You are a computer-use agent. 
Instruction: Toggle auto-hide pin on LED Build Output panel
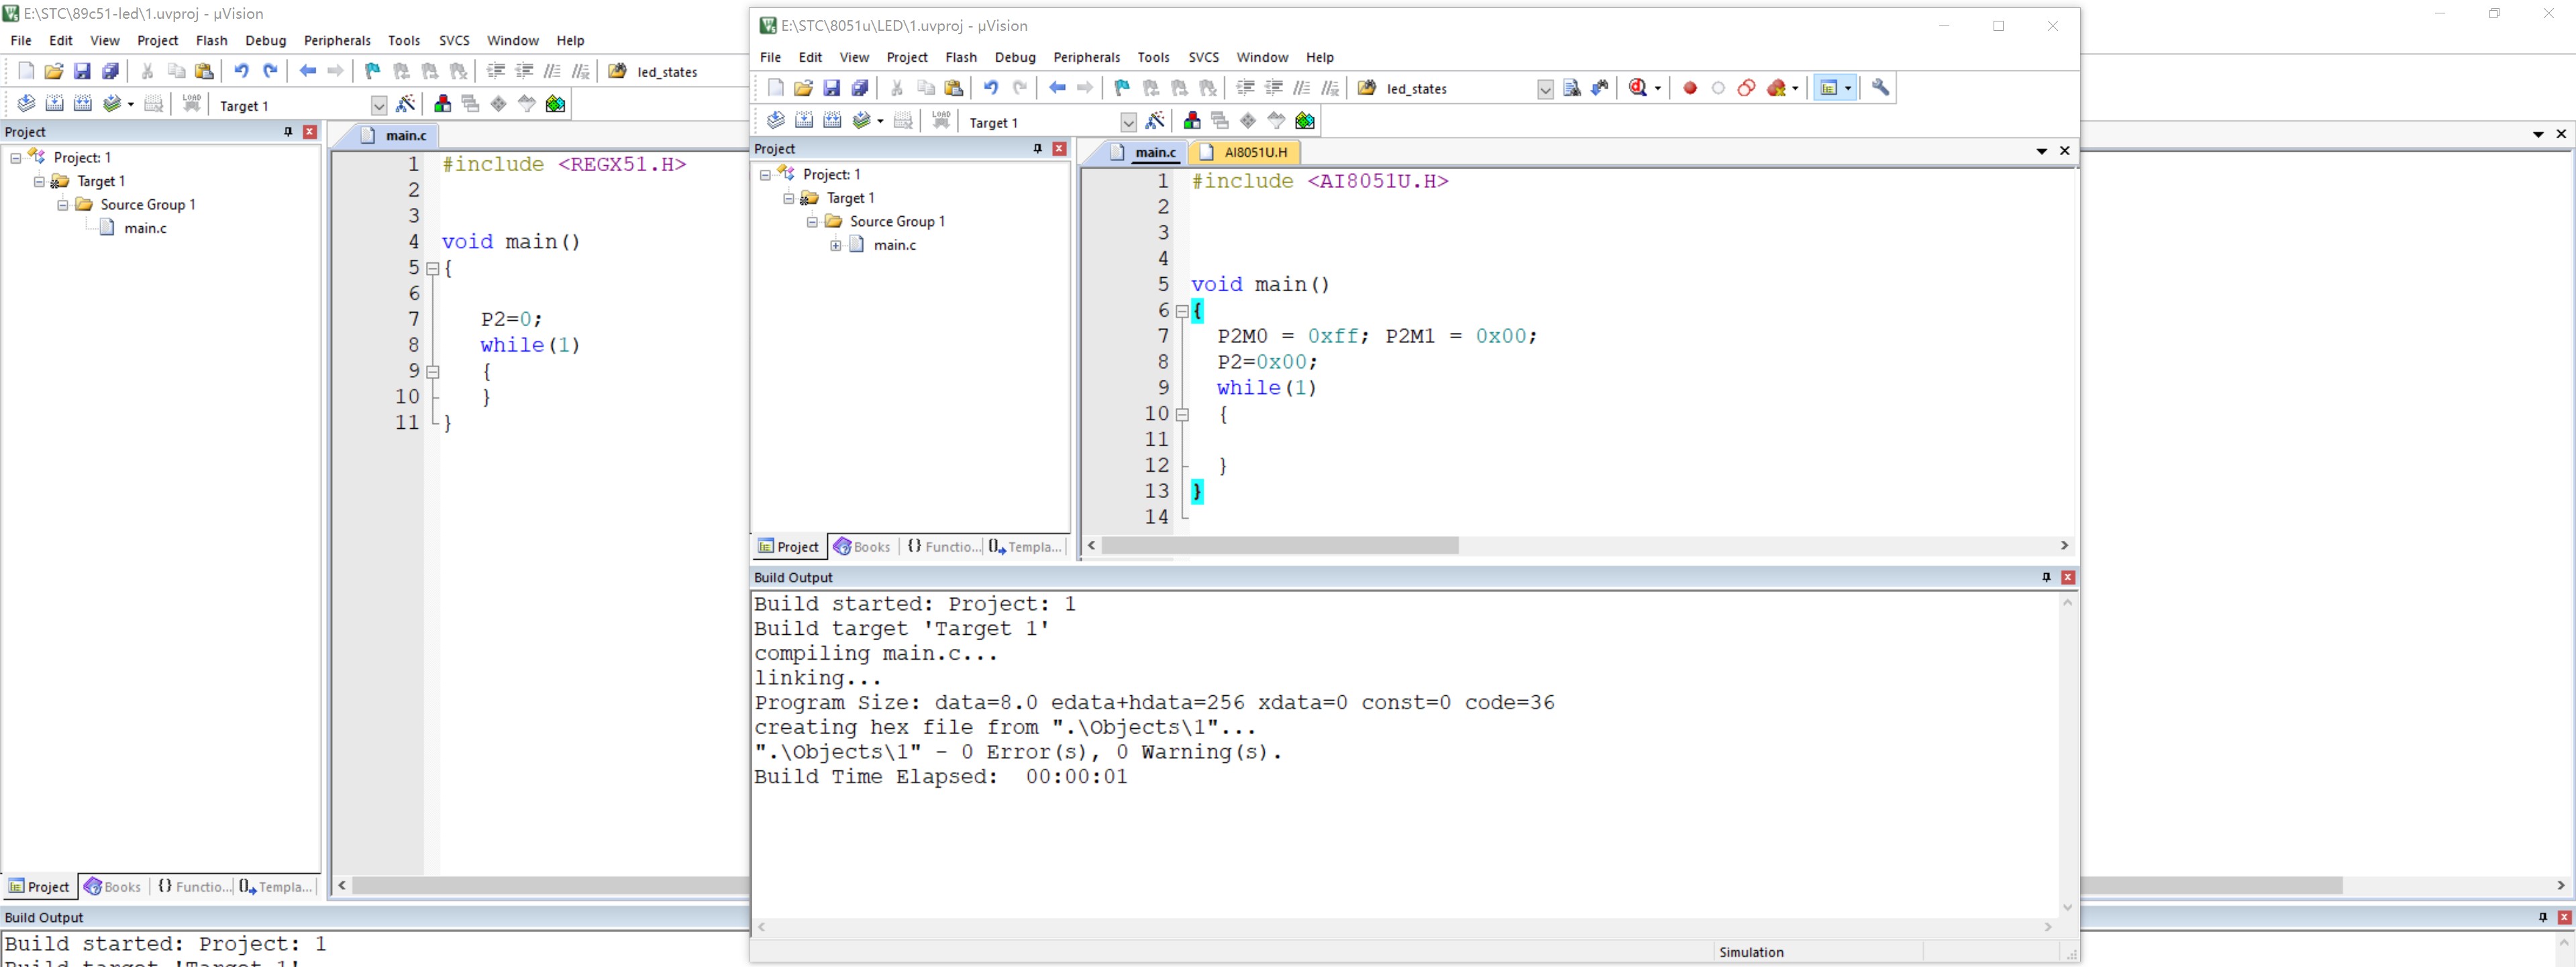2046,577
